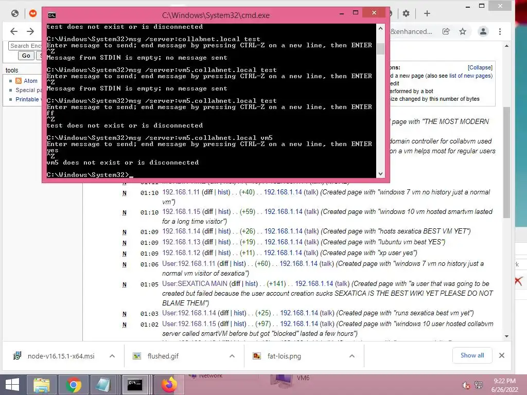The width and height of the screenshot is (527, 395).
Task: Click the Go search button
Action: click(26, 56)
